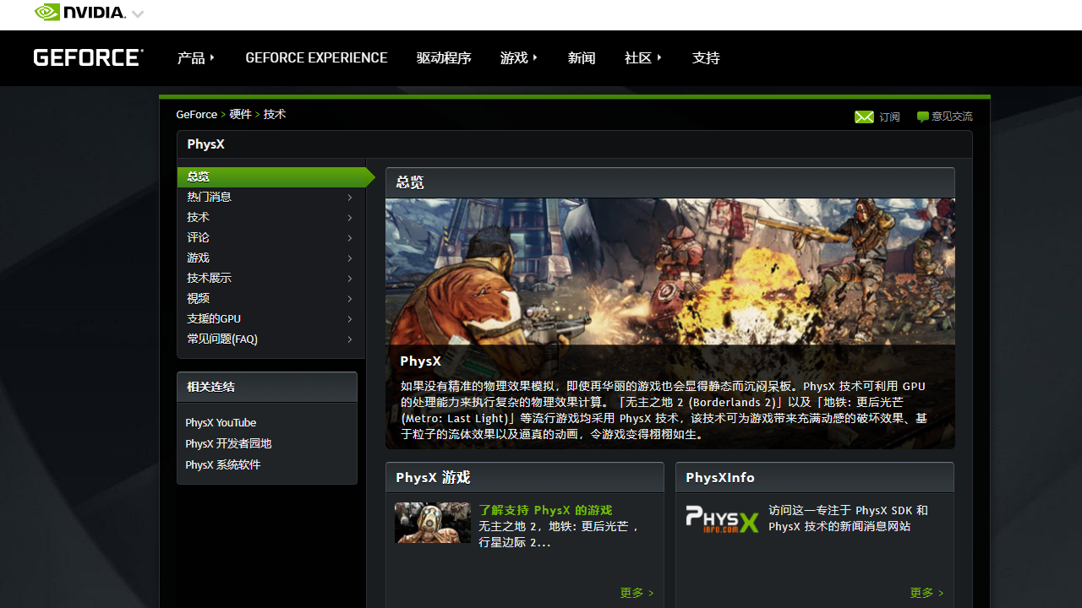The image size is (1082, 608).
Task: Click the green 订阅 envelope icon
Action: click(x=865, y=117)
